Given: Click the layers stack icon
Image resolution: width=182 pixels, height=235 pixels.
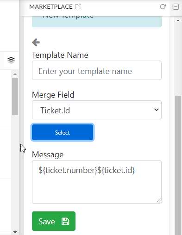Looking at the screenshot, I should click(11, 60).
